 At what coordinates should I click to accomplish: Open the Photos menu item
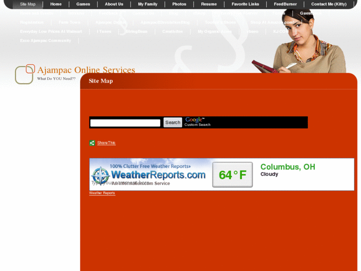[x=179, y=4]
